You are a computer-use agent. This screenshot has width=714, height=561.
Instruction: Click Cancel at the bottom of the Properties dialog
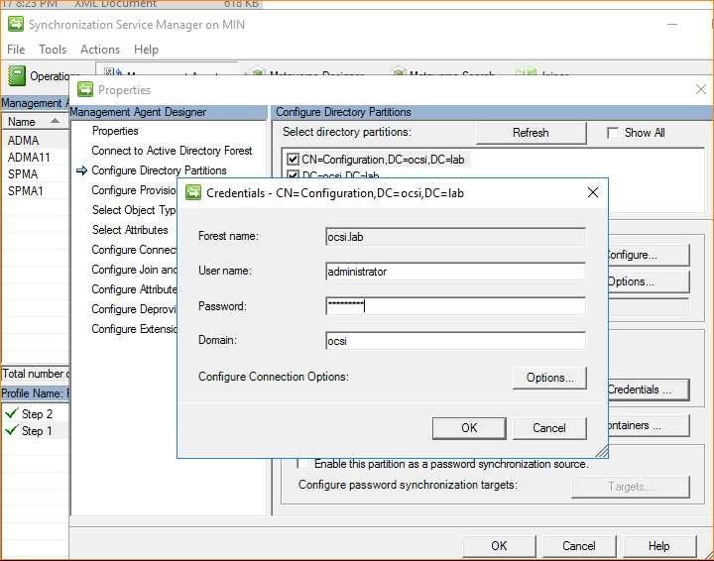click(x=579, y=546)
